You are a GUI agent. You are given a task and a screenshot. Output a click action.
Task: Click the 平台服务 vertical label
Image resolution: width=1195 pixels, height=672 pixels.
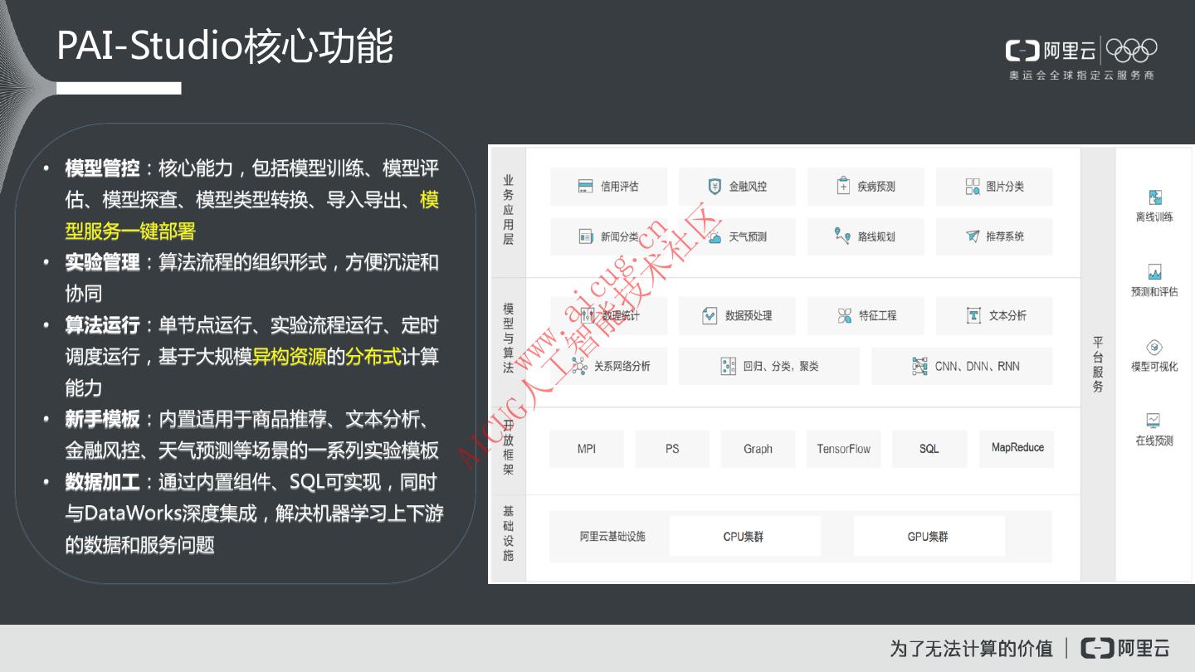(1098, 364)
